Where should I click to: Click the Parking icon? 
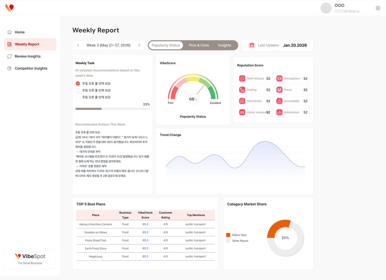coord(242,89)
